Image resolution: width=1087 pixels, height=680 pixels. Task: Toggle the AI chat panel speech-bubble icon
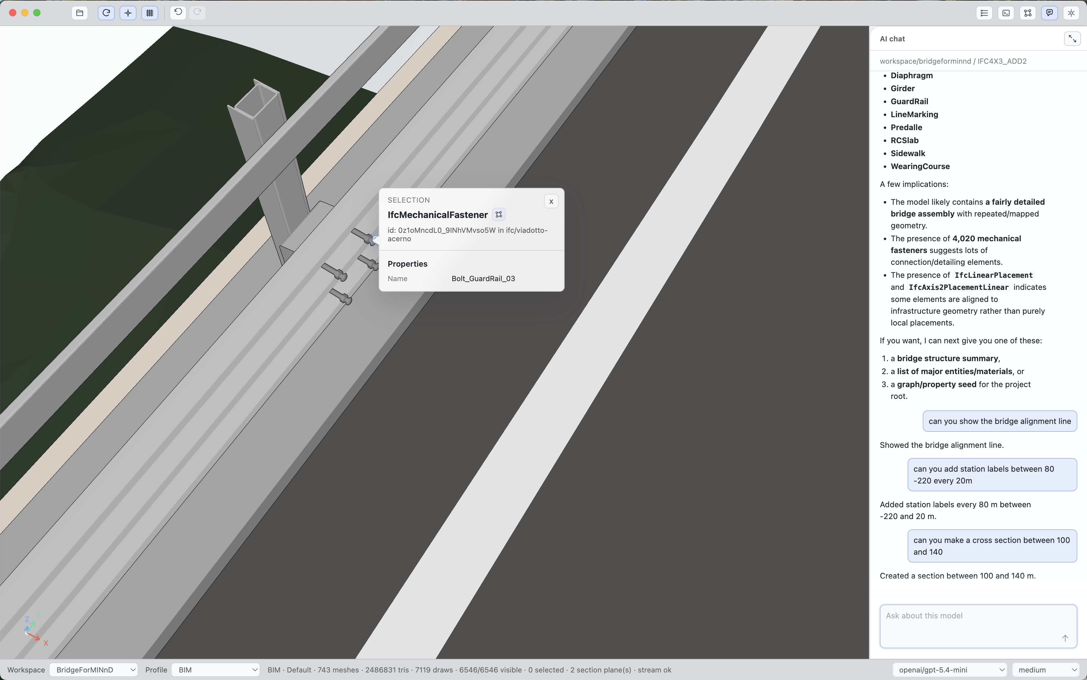[1049, 13]
